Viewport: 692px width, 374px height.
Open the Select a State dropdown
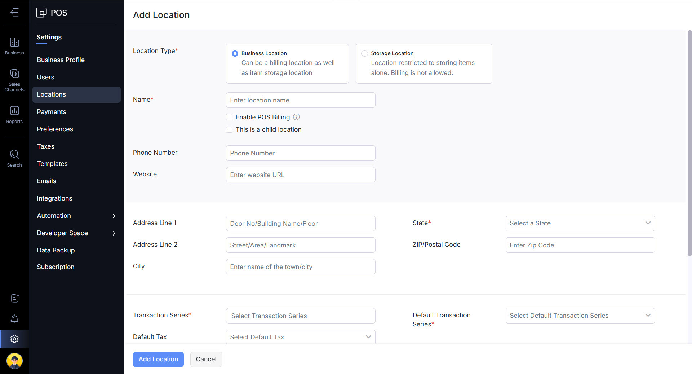pyautogui.click(x=580, y=223)
